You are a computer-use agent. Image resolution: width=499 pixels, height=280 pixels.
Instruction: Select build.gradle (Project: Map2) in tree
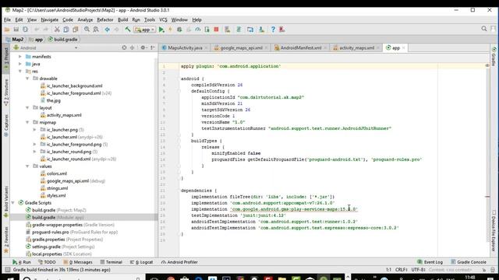[x=56, y=210]
